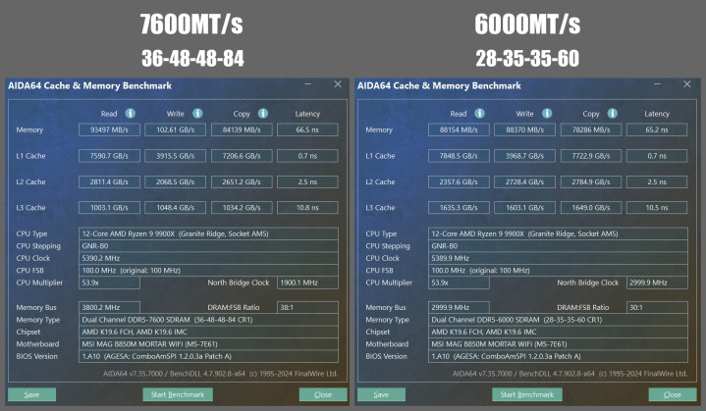Click DRAM:FSB Ratio value 38:1
This screenshot has width=706, height=411.
point(307,307)
